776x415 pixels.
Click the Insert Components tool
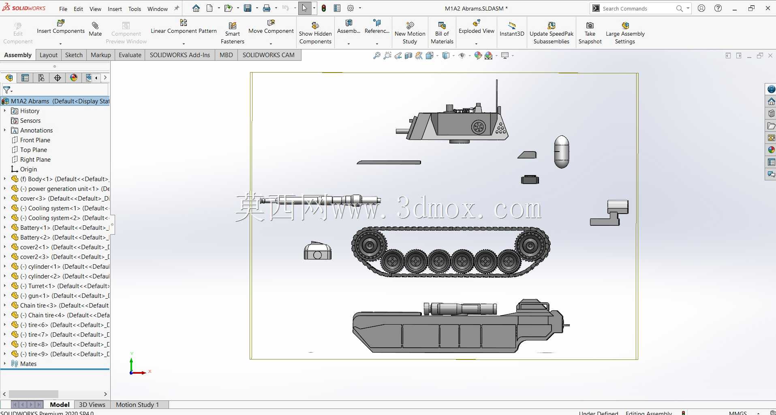[x=61, y=27]
